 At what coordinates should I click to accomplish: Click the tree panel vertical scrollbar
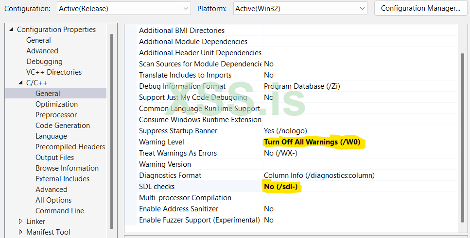point(112,131)
